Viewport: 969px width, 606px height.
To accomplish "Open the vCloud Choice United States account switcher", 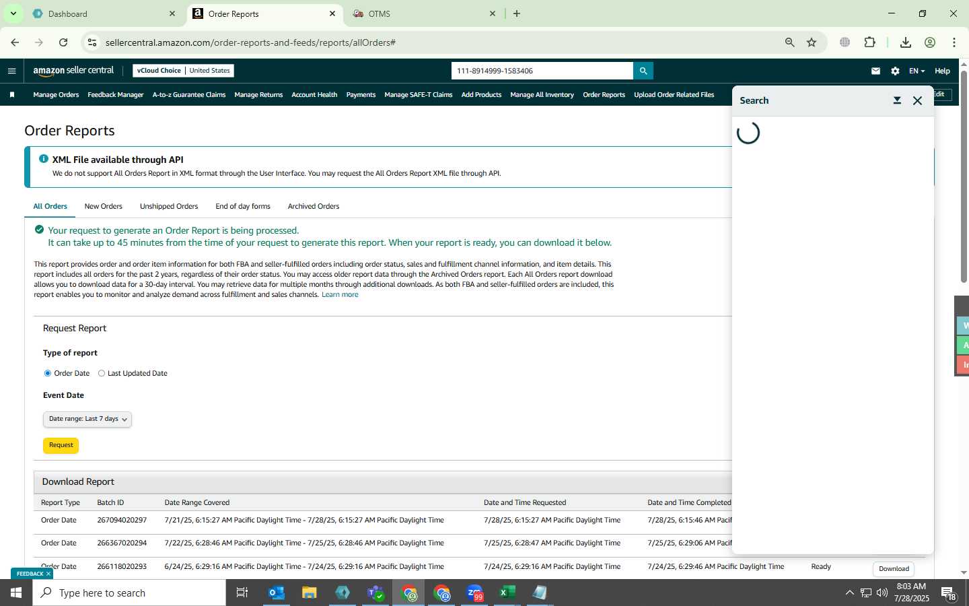I will (184, 71).
